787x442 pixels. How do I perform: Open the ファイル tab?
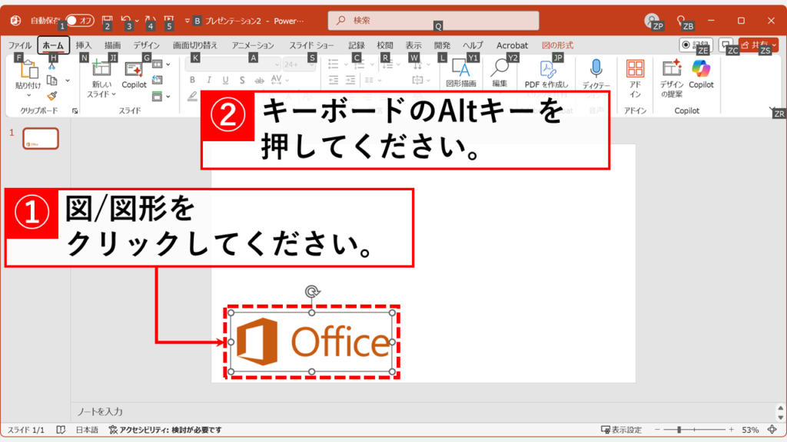click(x=19, y=45)
